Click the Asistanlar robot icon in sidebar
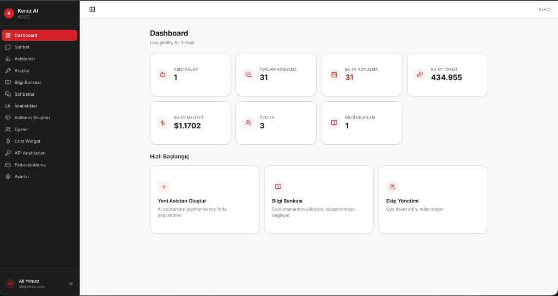The image size is (558, 296). click(x=8, y=59)
